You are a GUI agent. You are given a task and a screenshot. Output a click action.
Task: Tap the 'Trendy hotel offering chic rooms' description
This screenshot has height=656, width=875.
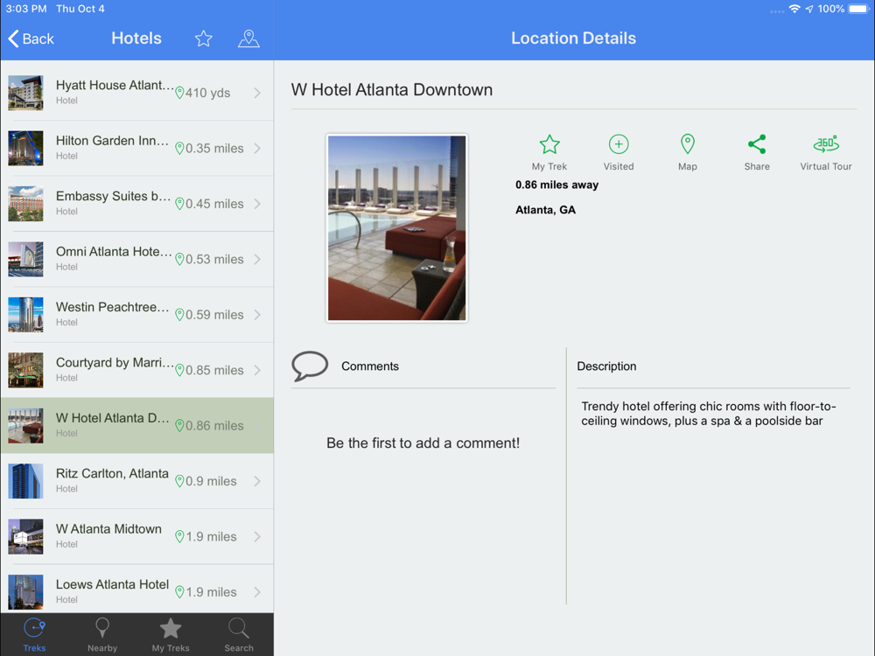[708, 414]
